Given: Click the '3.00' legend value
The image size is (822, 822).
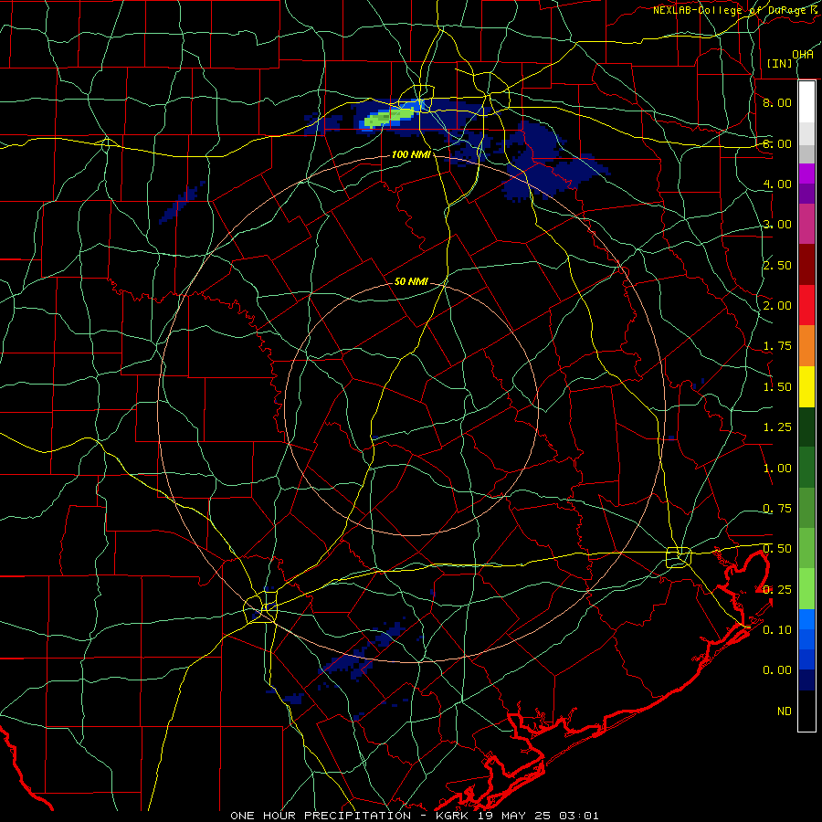Looking at the screenshot, I should coord(777,225).
